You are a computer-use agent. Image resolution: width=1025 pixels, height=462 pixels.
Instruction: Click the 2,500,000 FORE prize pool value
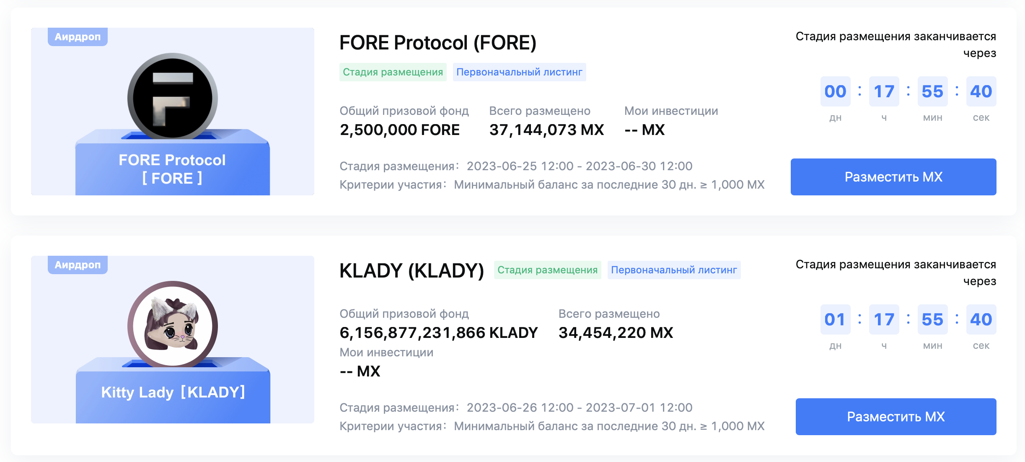pyautogui.click(x=400, y=130)
